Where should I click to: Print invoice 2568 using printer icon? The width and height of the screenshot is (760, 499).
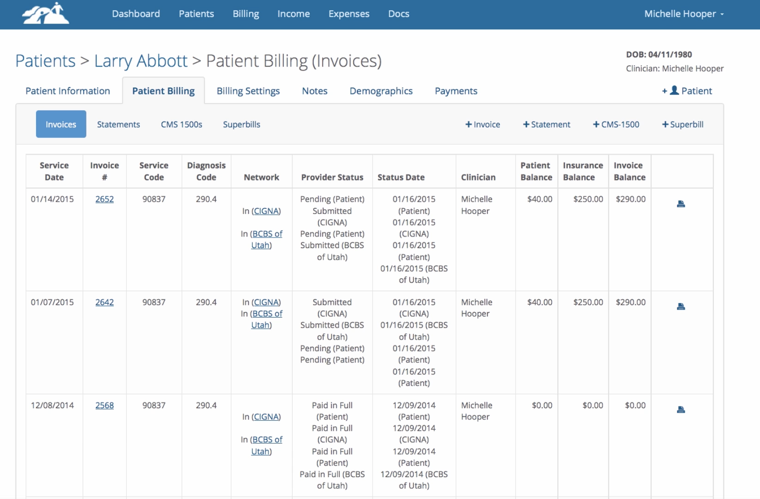681,410
